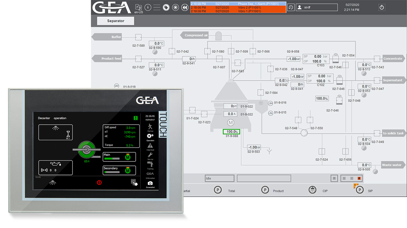This screenshot has width=407, height=228.
Task: Open the hamburger menu in top bar
Action: pyautogui.click(x=157, y=7)
